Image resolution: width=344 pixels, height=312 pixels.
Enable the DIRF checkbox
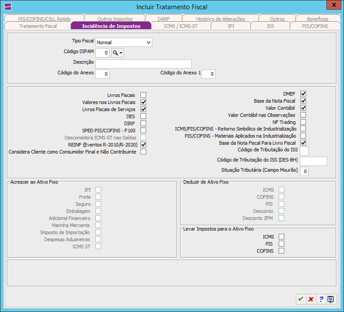pyautogui.click(x=143, y=123)
